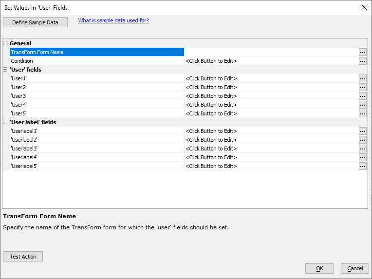Confirm the dialog with OK
Image resolution: width=372 pixels, height=279 pixels.
[319, 268]
